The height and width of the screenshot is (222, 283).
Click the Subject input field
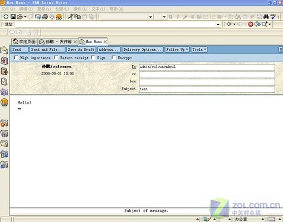pyautogui.click(x=207, y=89)
